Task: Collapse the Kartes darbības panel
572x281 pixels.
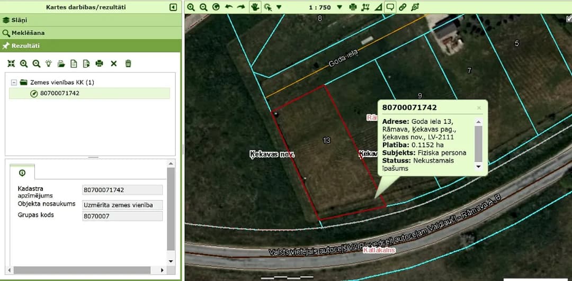Action: coord(173,7)
